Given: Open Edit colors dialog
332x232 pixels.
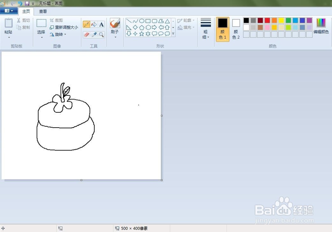Looking at the screenshot, I should coord(321,26).
